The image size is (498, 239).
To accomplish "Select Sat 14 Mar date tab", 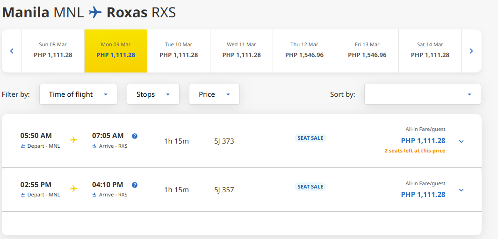I will click(x=430, y=51).
